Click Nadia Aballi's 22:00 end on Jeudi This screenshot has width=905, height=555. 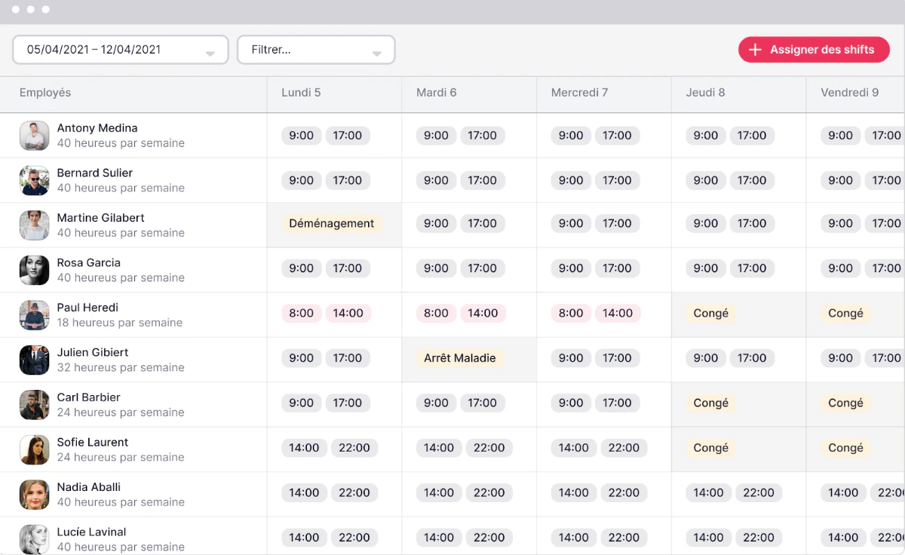pos(759,492)
